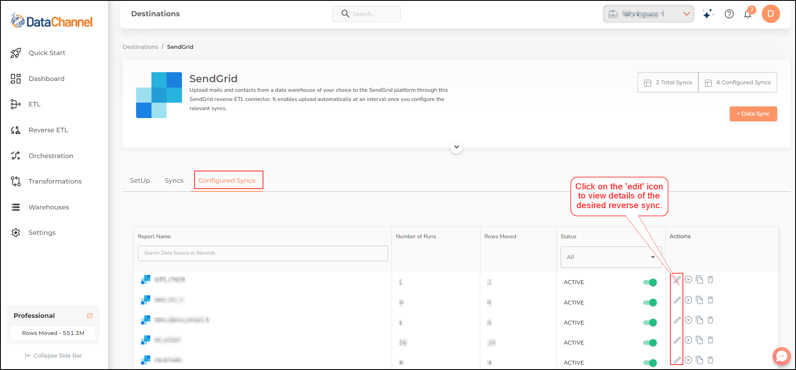This screenshot has height=370, width=796.
Task: Copy the third row's sync
Action: pos(700,320)
